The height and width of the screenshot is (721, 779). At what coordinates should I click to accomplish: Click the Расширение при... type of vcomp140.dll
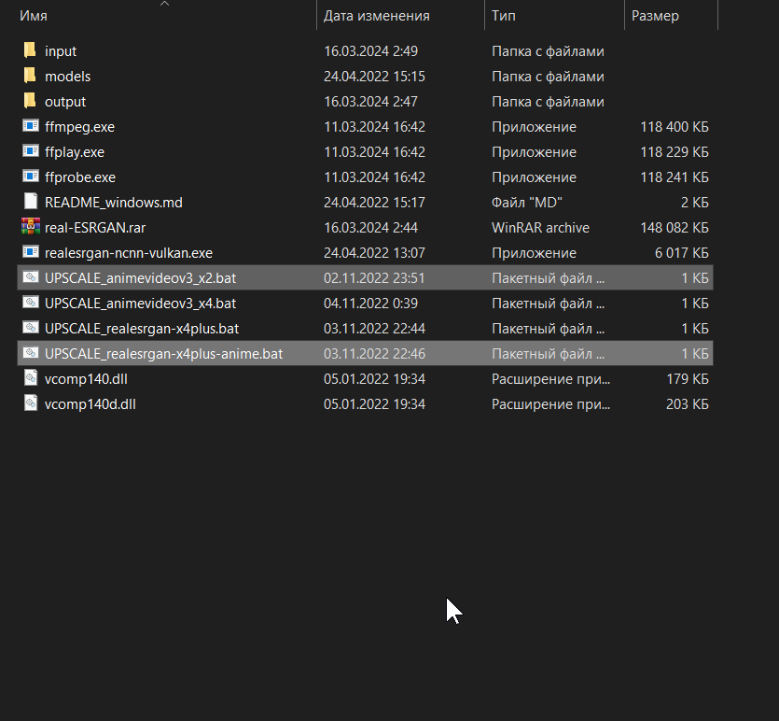[x=551, y=379]
